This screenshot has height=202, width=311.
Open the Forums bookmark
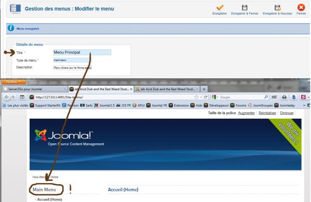click(238, 105)
